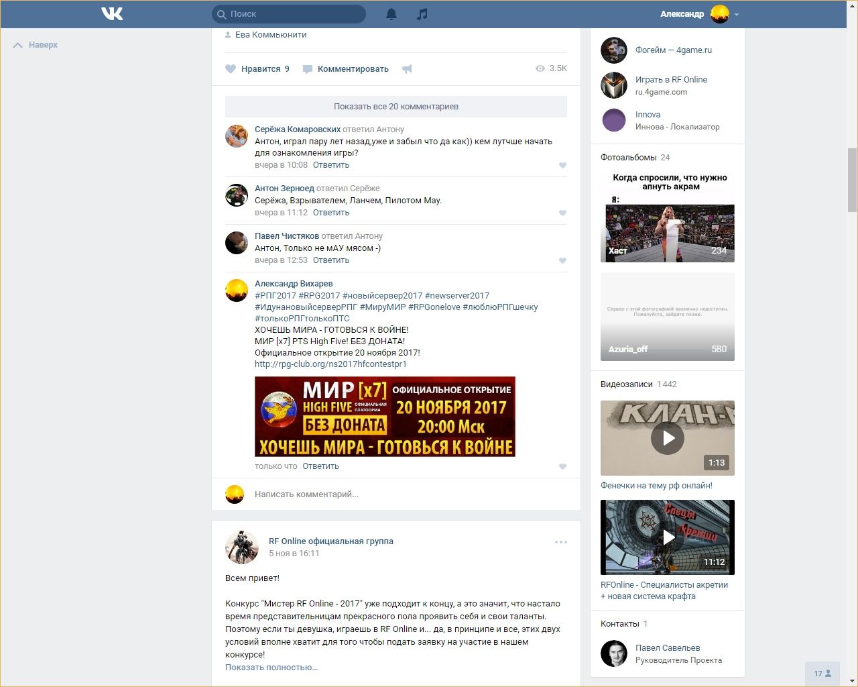Image resolution: width=858 pixels, height=687 pixels.
Task: Open Александр profile avatar in header
Action: pos(720,14)
